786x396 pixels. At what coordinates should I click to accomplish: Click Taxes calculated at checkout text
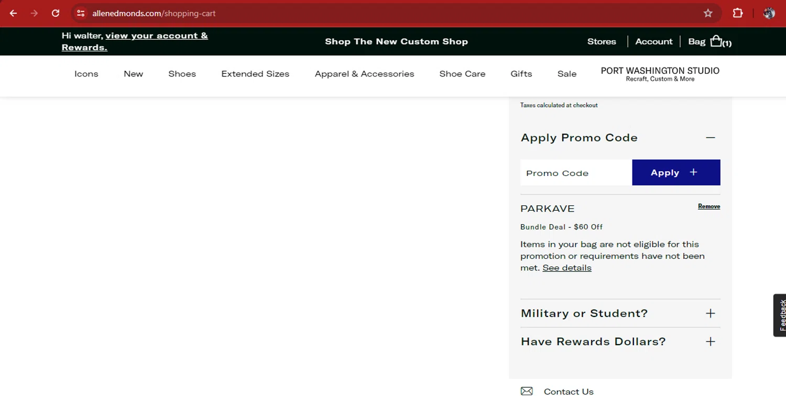click(x=559, y=105)
